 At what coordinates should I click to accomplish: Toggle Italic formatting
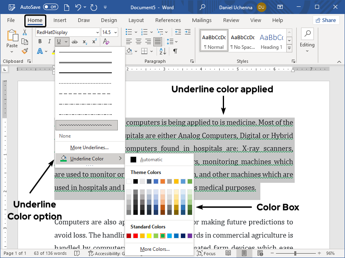click(50, 42)
